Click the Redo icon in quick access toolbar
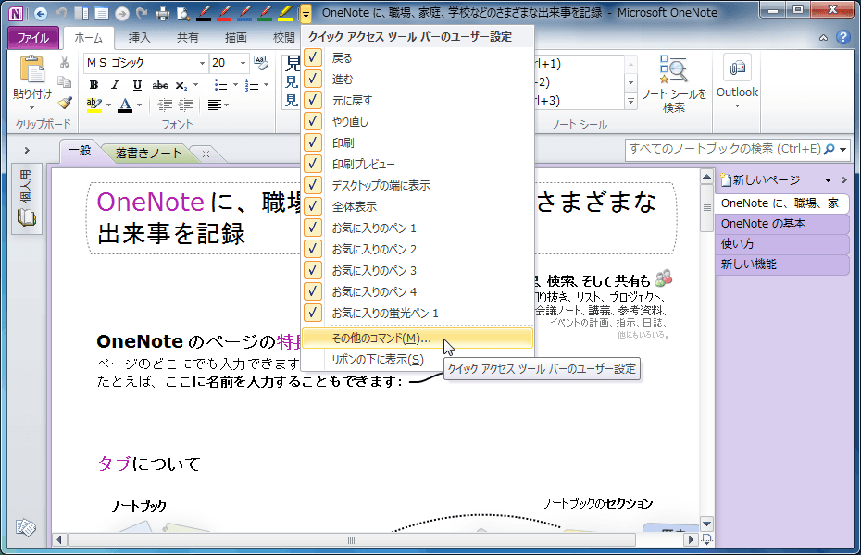The width and height of the screenshot is (861, 555). coord(143,13)
